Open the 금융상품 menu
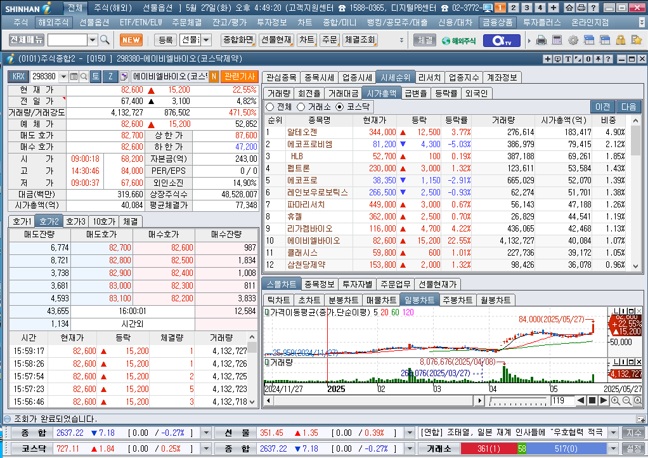The height and width of the screenshot is (458, 648). coord(498,22)
